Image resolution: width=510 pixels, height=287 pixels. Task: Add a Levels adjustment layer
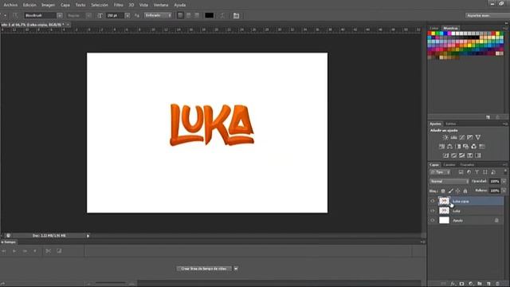[x=453, y=137]
